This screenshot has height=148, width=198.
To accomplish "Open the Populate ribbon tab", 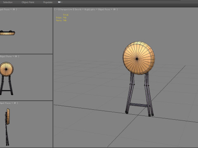I will click(48, 2).
